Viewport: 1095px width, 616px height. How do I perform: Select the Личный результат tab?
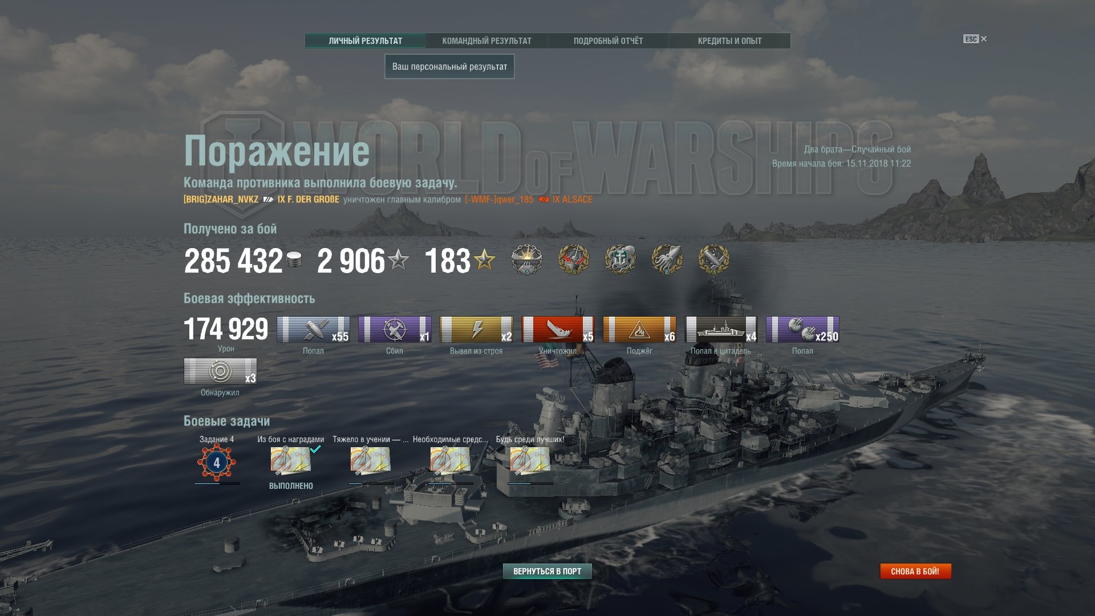pos(365,40)
